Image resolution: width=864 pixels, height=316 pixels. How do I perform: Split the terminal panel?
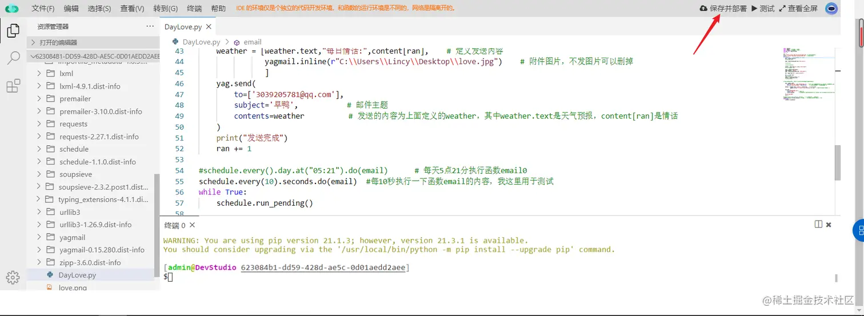[x=818, y=225]
